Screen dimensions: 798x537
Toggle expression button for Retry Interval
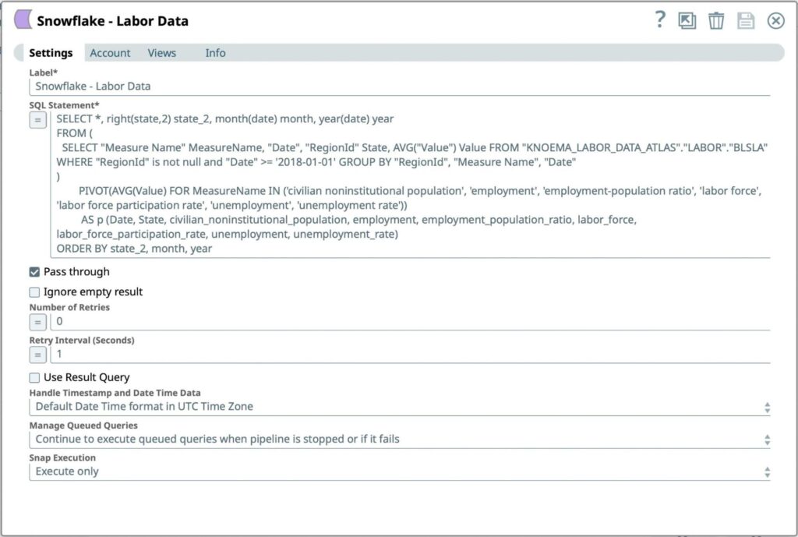point(37,355)
